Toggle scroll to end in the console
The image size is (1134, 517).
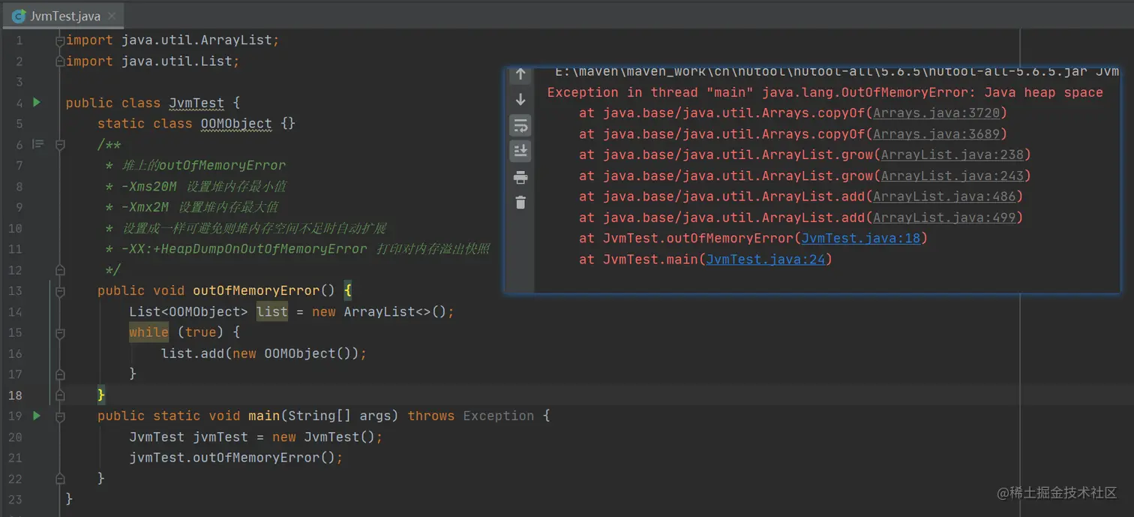(x=520, y=151)
